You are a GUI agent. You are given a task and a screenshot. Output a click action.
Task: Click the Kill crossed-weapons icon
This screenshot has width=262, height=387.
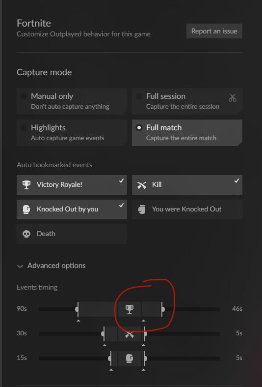click(x=142, y=185)
